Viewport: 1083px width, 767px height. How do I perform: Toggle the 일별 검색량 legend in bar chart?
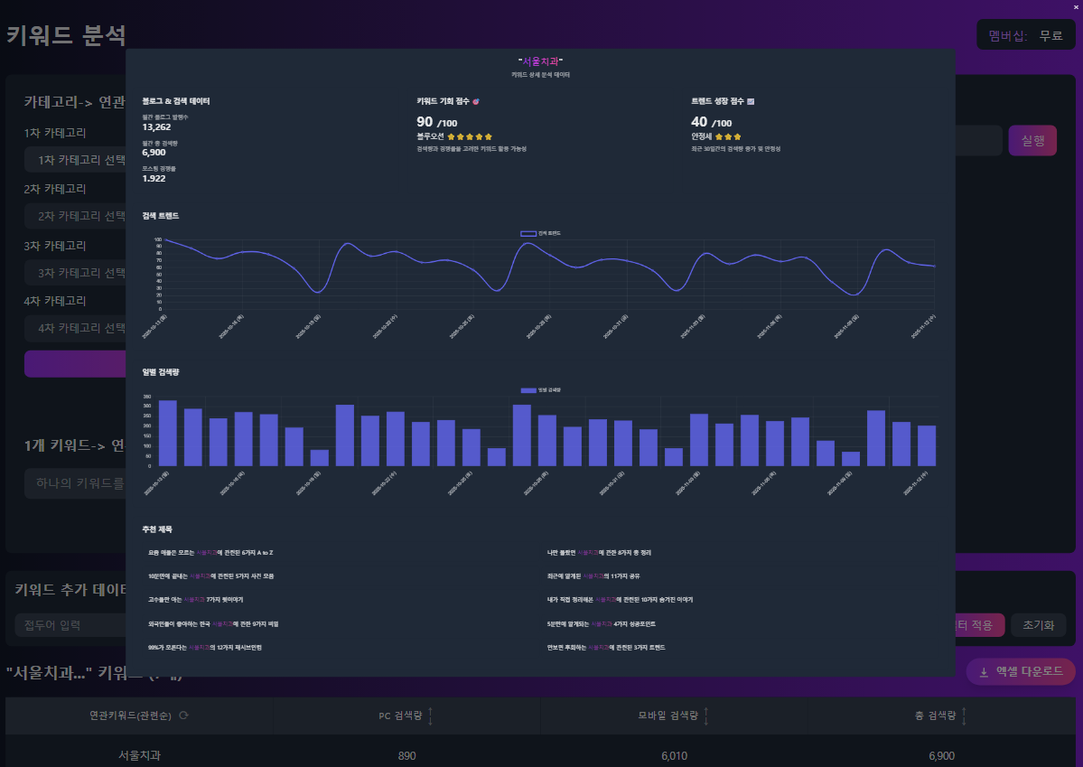click(539, 390)
